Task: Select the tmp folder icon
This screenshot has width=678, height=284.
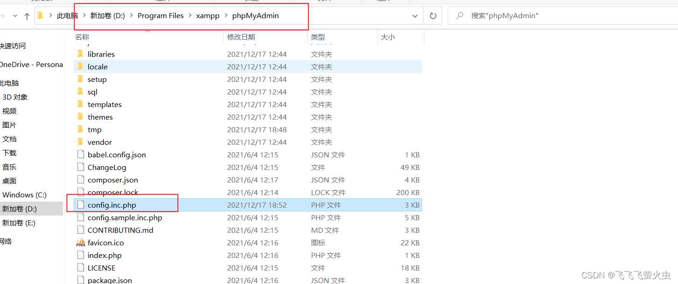Action: click(x=80, y=129)
